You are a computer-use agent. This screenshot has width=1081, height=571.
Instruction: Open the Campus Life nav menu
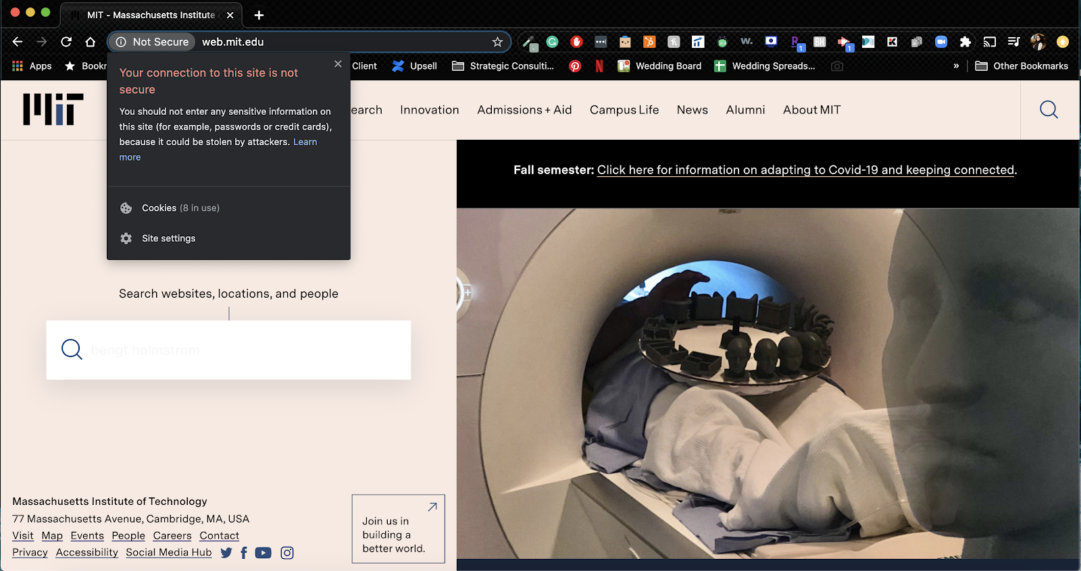[624, 110]
